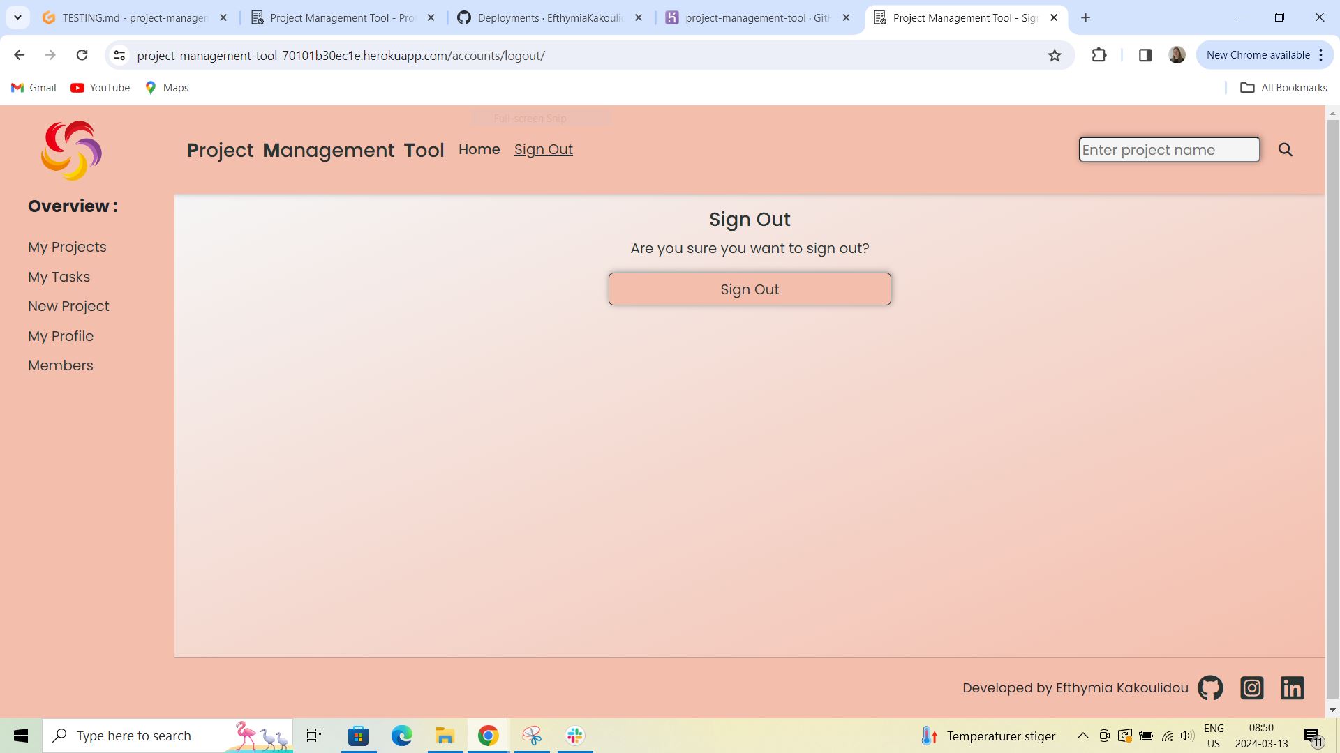Confirm by clicking the Sign Out button
This screenshot has width=1340, height=753.
point(750,289)
